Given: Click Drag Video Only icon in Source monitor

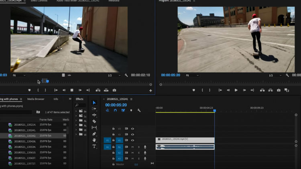Looking at the screenshot, I should pos(63,75).
